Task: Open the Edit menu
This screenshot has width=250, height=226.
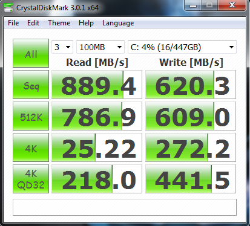Action: click(33, 23)
